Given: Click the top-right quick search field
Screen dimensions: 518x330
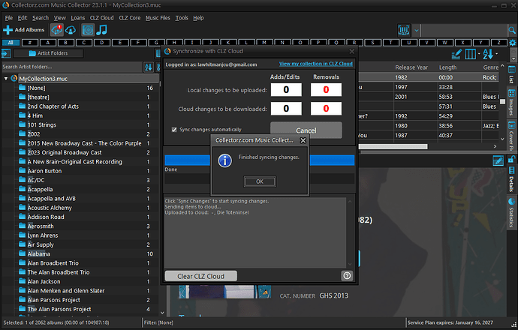Looking at the screenshot, I should coord(464,30).
